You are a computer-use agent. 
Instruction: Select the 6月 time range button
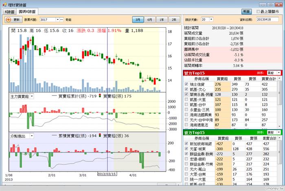[x=150, y=20]
